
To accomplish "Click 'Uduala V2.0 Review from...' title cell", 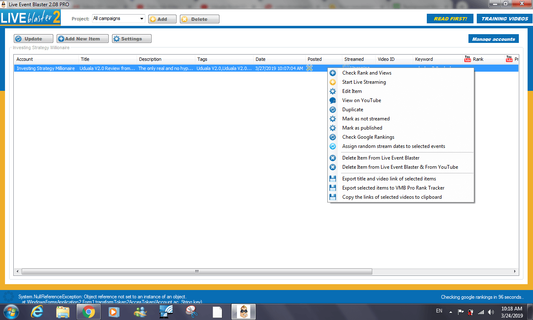I will 107,68.
